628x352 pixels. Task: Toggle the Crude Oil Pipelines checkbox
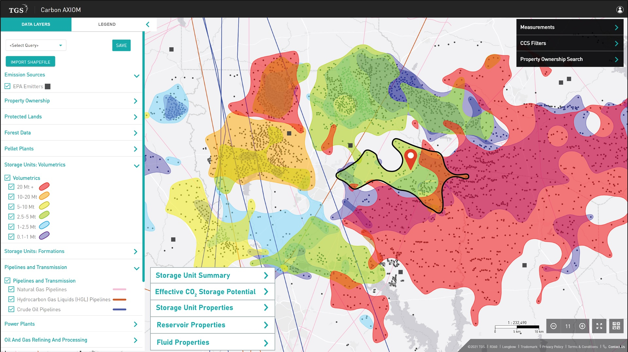[x=11, y=309]
